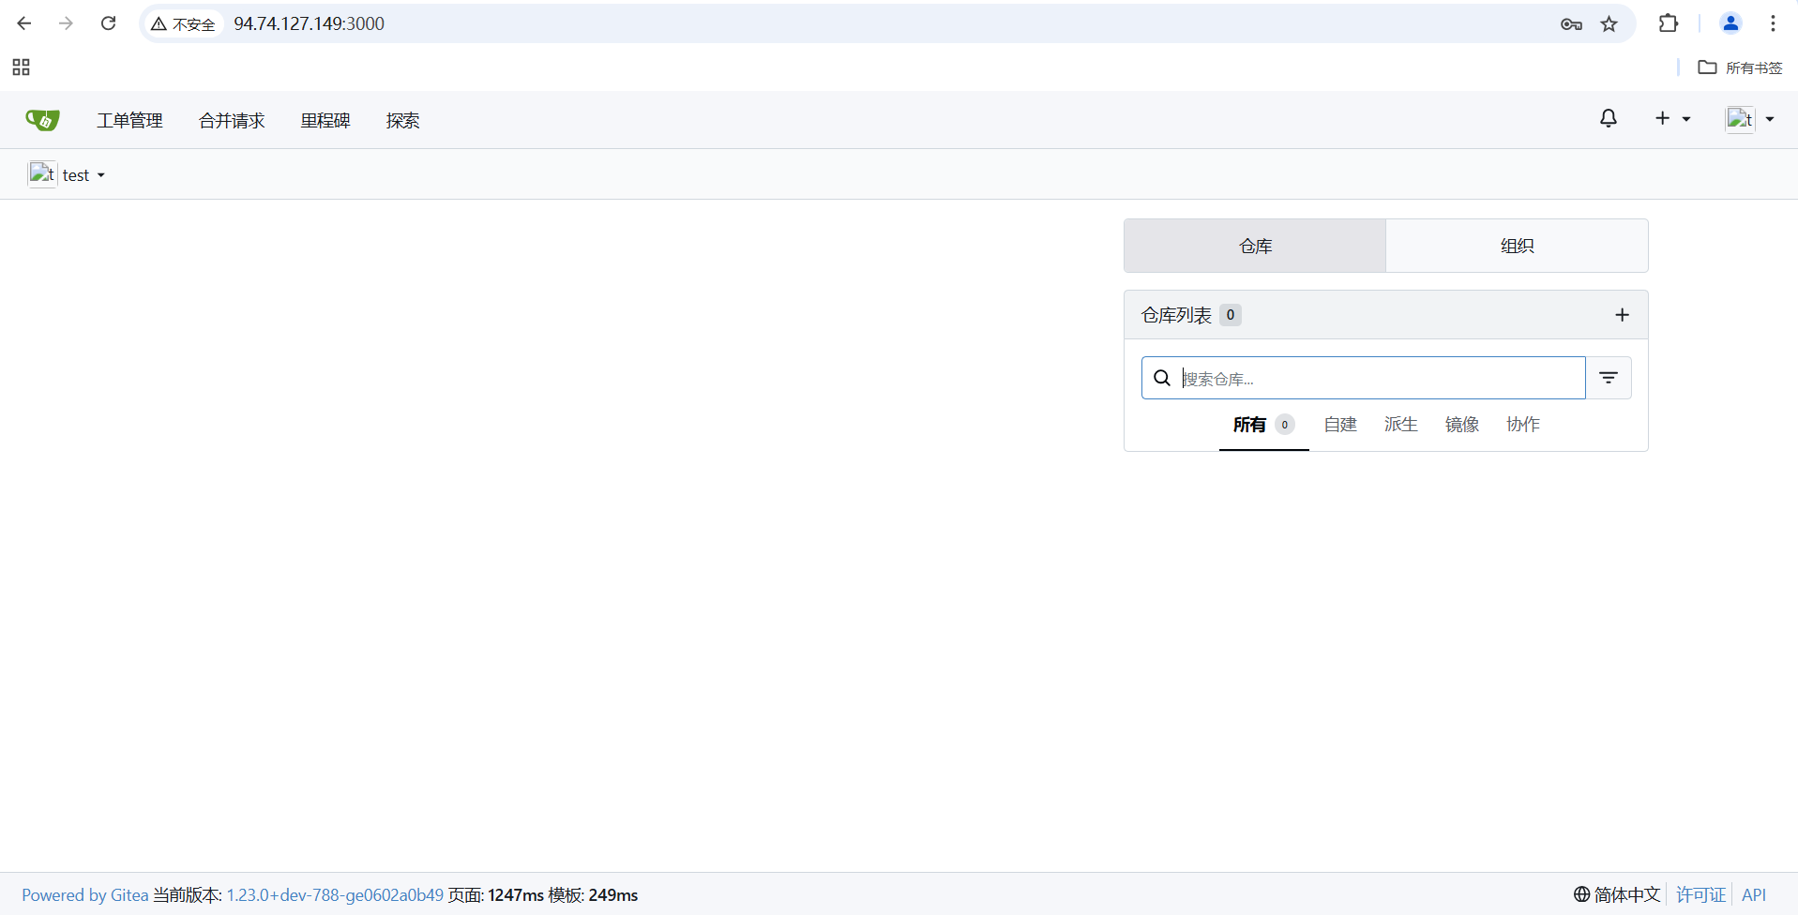The width and height of the screenshot is (1798, 915).
Task: Switch to the 组织 tab
Action: point(1517,246)
